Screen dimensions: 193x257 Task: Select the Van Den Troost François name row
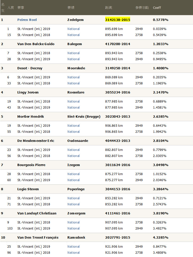click(x=38, y=237)
